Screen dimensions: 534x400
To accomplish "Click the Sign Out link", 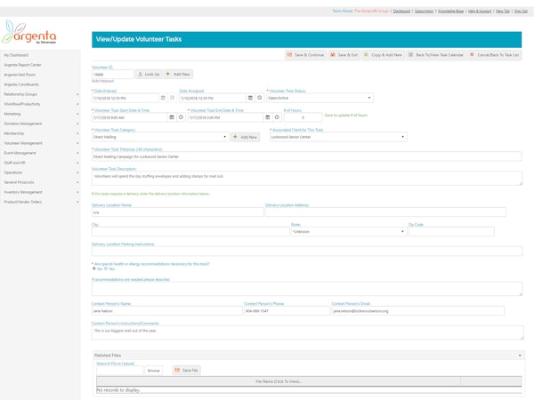I will tap(521, 12).
